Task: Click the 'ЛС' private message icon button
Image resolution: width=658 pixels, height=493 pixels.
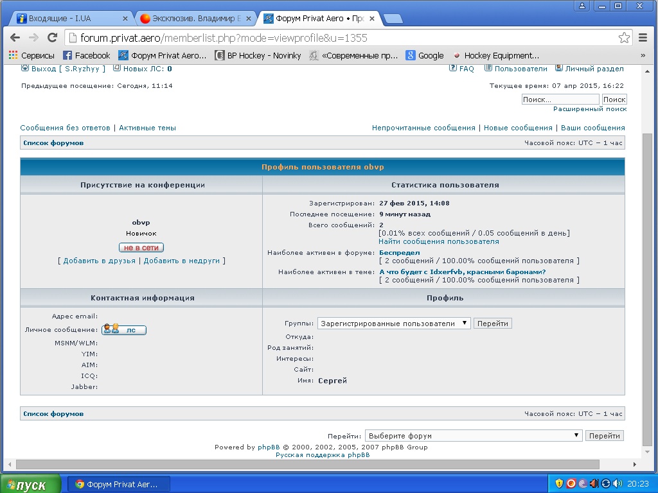Action: pos(124,330)
